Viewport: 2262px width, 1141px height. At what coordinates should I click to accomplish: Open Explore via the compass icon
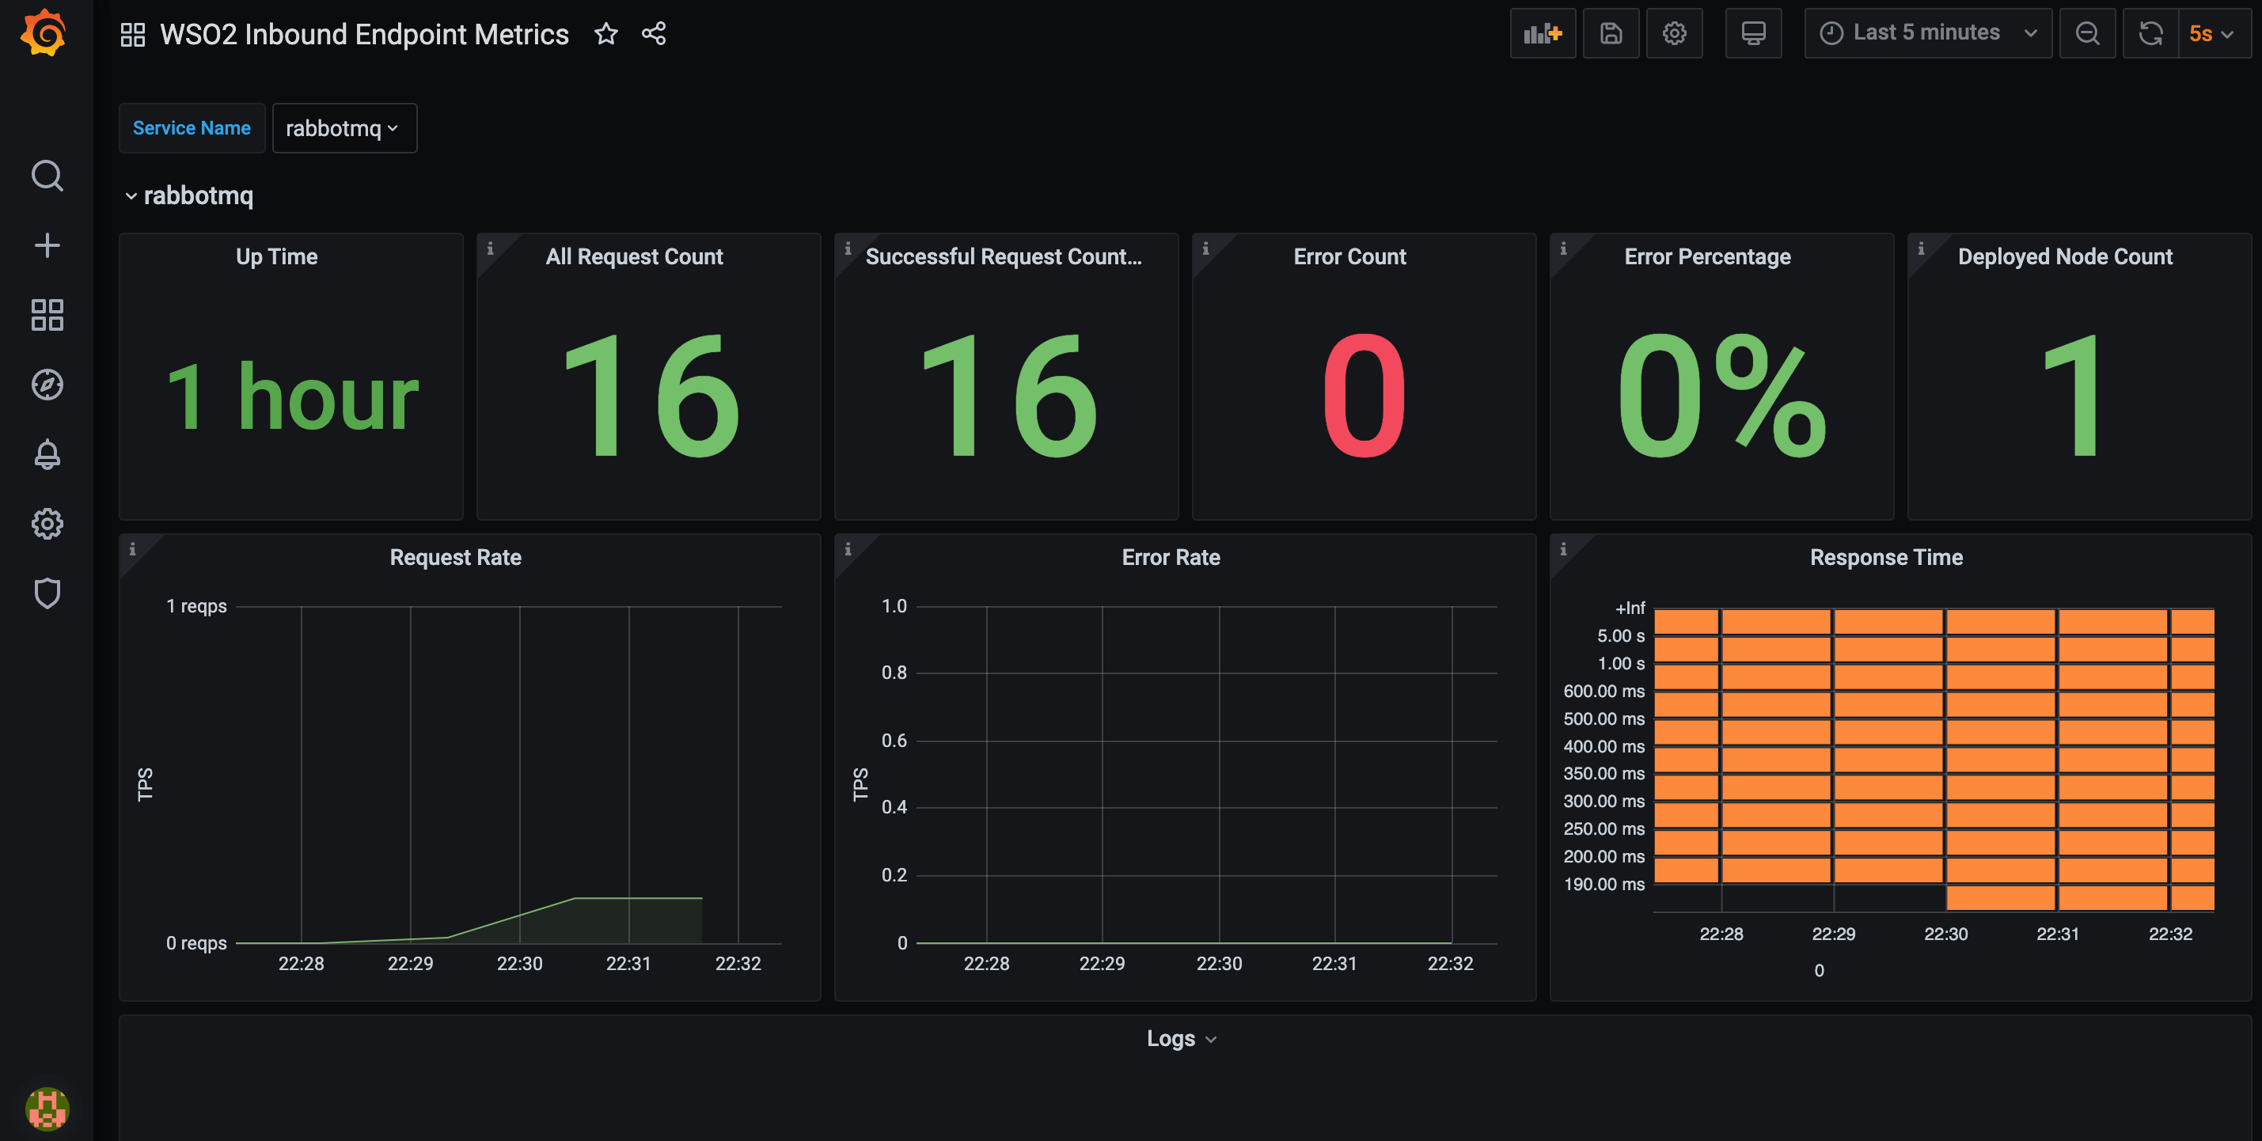pyautogui.click(x=47, y=385)
